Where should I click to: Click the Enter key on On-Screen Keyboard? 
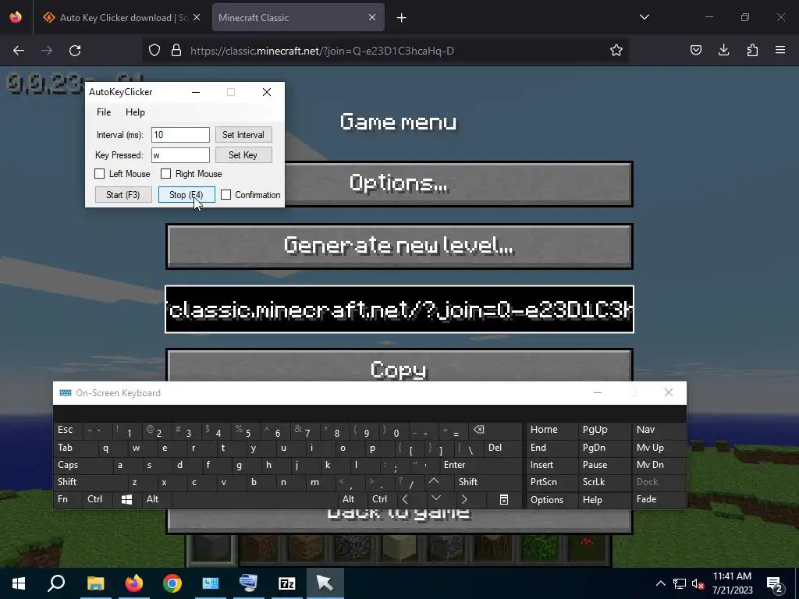click(x=481, y=465)
